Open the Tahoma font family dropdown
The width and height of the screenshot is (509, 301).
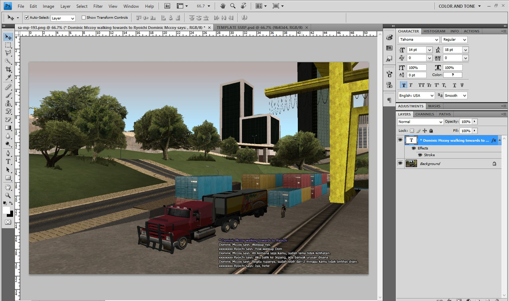click(419, 40)
